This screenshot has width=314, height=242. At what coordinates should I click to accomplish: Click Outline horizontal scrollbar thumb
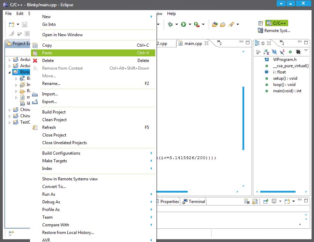(278, 192)
